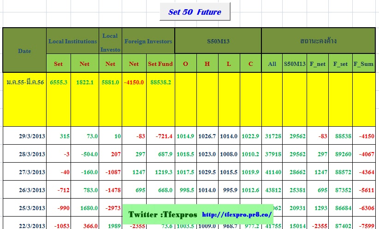Viewport: 379px width, 229px height.
Task: Click the 26/3/2013 date cell
Action: click(32, 190)
